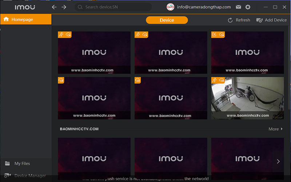Click the home icon beside Homepage
The image size is (291, 182).
(x=6, y=19)
